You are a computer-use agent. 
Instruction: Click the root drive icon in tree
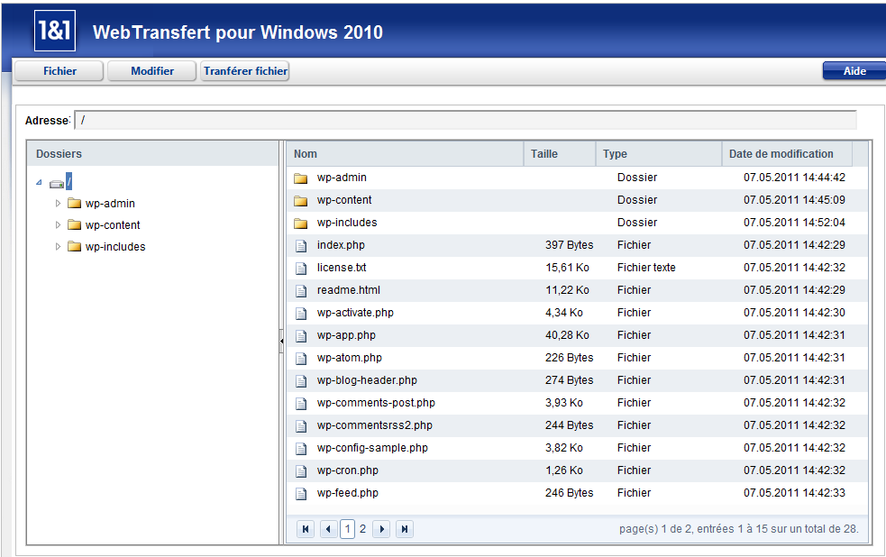click(x=56, y=183)
